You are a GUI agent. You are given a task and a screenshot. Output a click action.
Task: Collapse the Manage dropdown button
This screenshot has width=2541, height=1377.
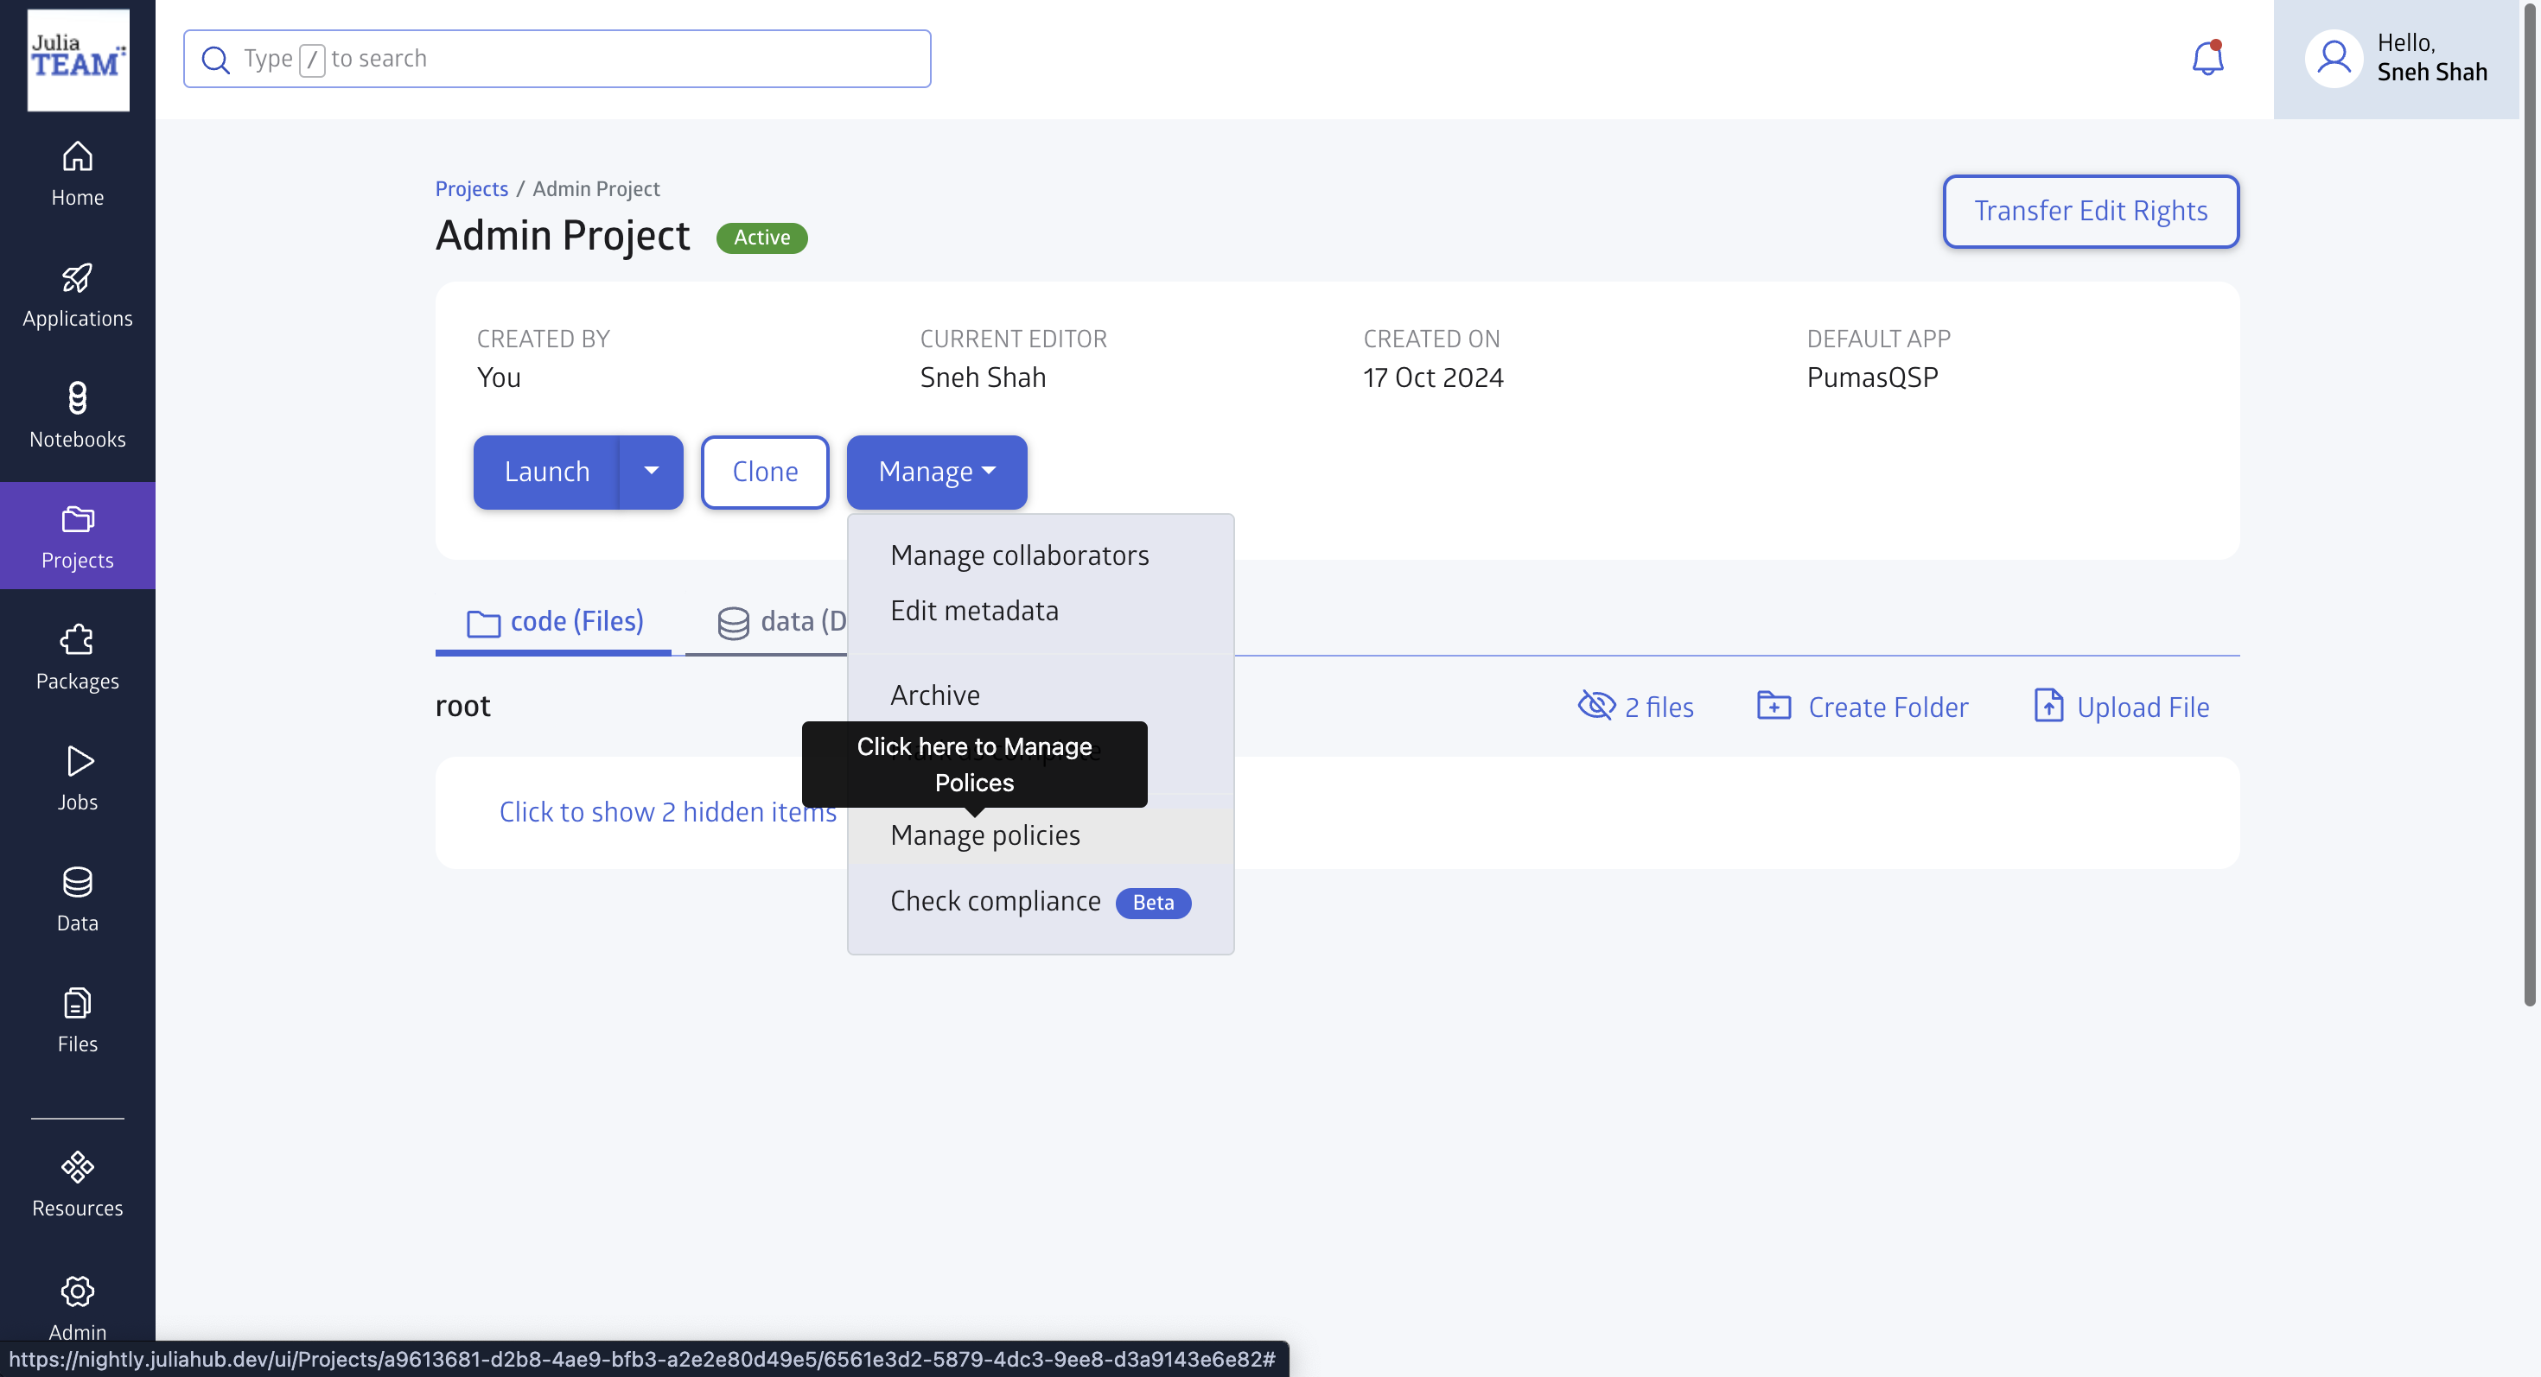pos(936,471)
